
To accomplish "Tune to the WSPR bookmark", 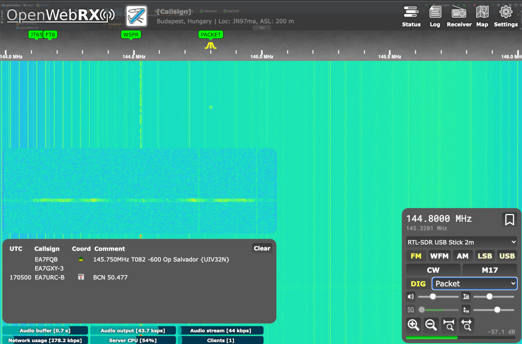I will (x=131, y=34).
